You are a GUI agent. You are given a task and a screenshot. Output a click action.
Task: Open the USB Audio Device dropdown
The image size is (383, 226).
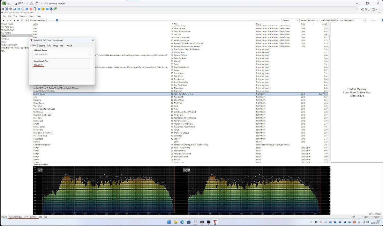point(62,55)
